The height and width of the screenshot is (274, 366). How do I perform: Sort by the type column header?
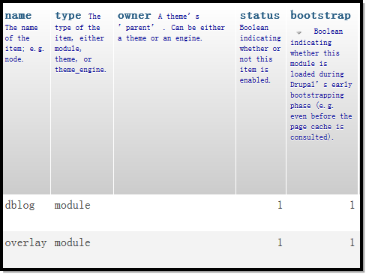tap(68, 16)
